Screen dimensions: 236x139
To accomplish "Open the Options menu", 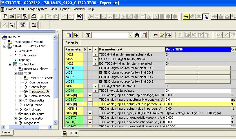I will [x=65, y=9].
